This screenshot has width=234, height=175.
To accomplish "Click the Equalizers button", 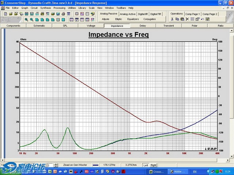I will coord(133,19).
